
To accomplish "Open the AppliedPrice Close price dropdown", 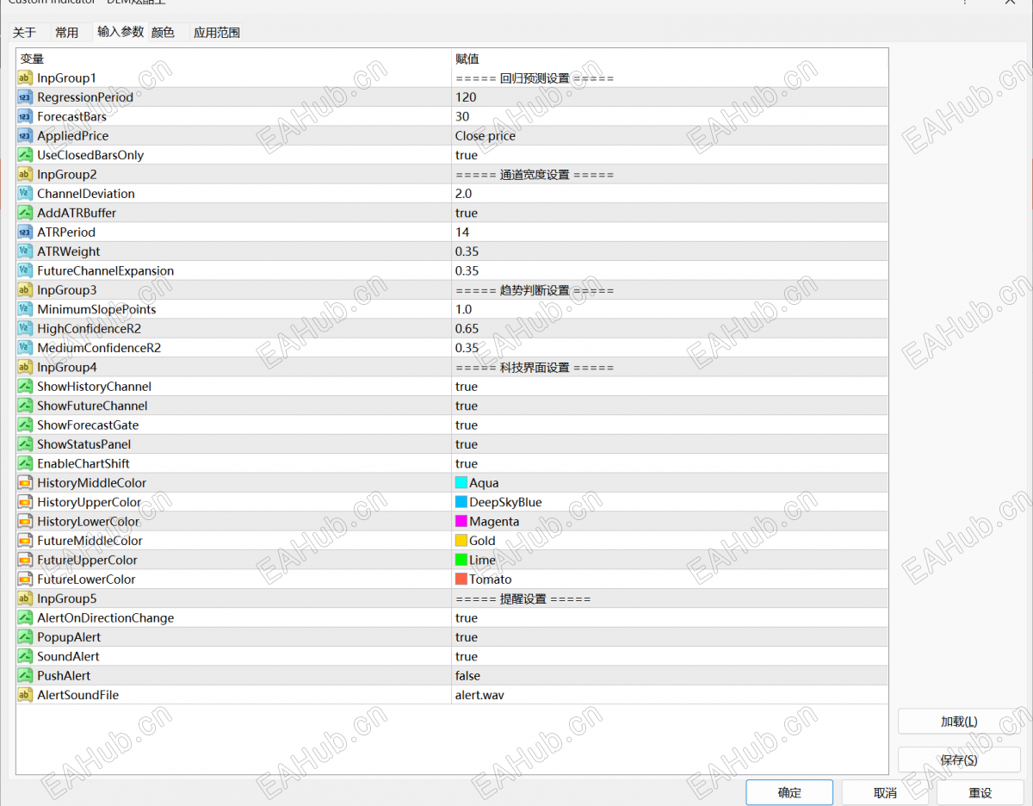I will (x=670, y=136).
